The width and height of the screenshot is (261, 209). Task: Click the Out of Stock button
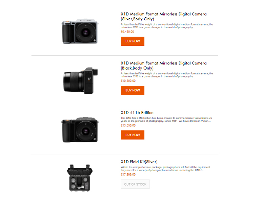tap(135, 184)
